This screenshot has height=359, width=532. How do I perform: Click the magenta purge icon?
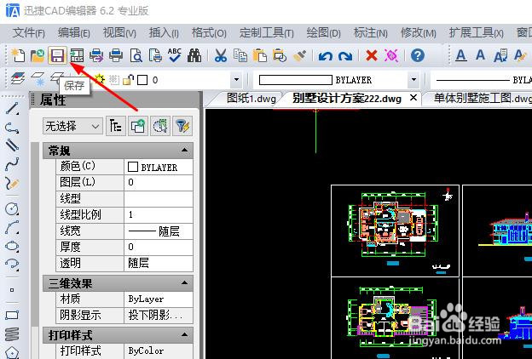390,55
